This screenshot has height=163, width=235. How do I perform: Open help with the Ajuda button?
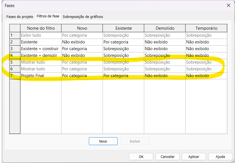coord(220,157)
